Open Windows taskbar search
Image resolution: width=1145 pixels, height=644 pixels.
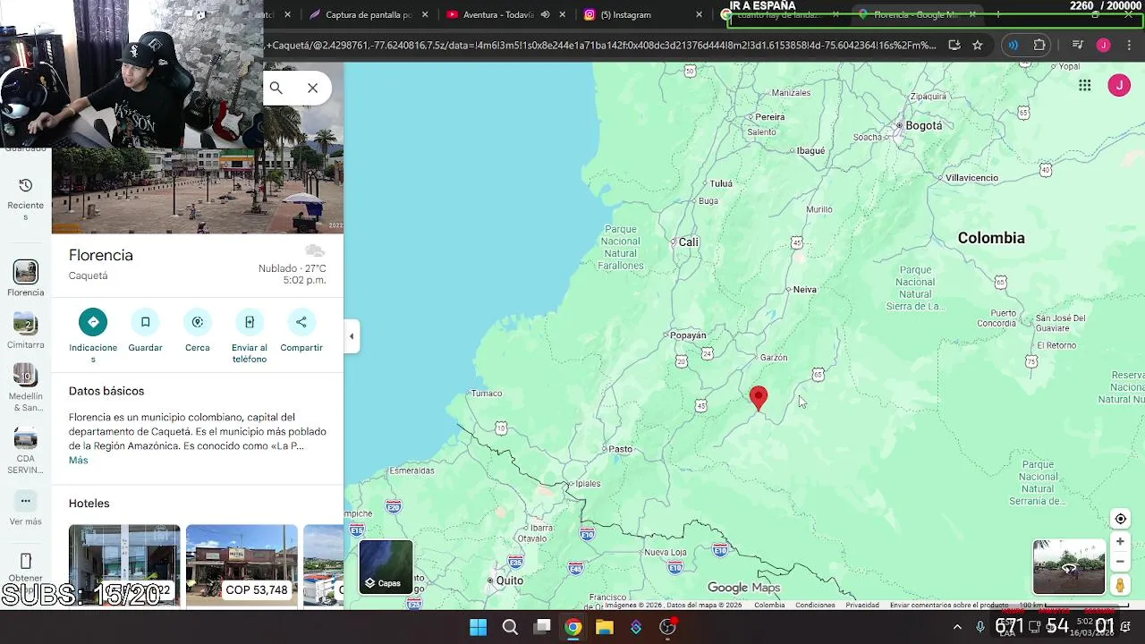point(510,627)
